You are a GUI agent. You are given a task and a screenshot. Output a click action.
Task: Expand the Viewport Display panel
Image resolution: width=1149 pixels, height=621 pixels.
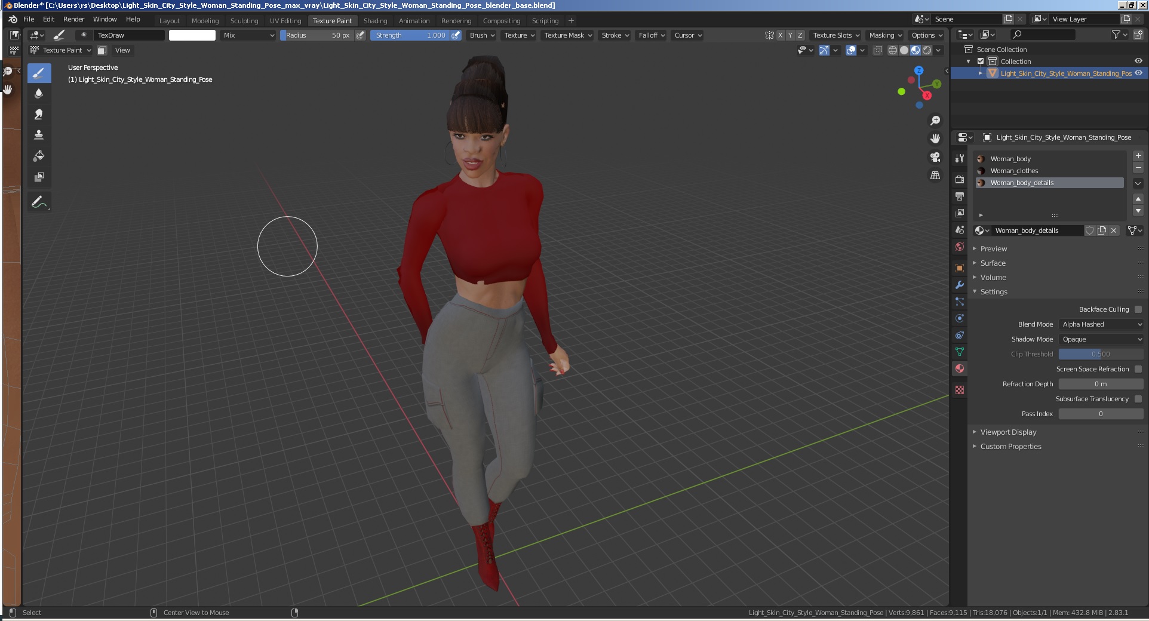point(1008,432)
